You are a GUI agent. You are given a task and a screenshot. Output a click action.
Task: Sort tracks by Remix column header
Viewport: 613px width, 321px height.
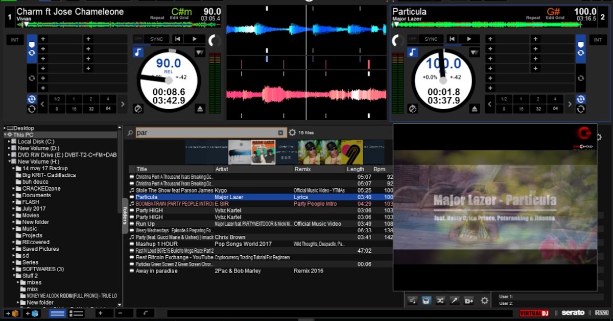pyautogui.click(x=318, y=169)
